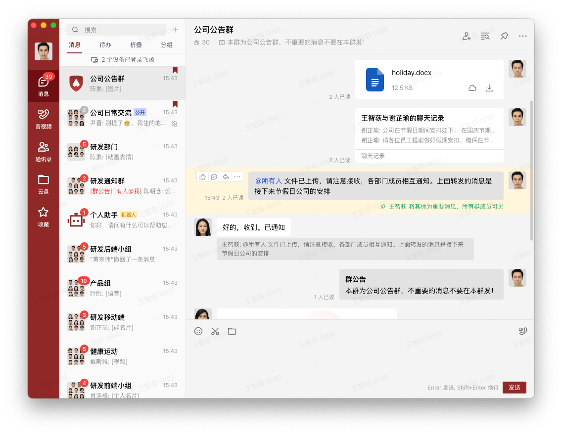Toggle rich text formatting in the input bar
The image size is (562, 435).
(x=523, y=331)
